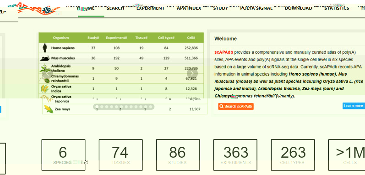This screenshot has width=365, height=175.
Task: Click Chlamydomonas cell count 67,821
Action: [x=191, y=78]
